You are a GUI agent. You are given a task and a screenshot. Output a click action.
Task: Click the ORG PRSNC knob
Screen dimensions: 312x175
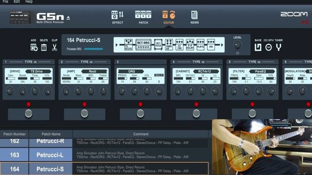[x=122, y=91]
